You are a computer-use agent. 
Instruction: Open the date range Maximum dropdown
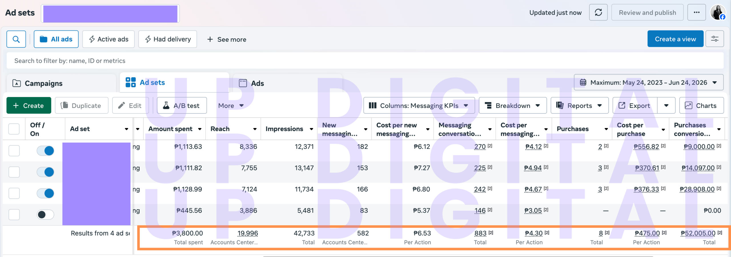pyautogui.click(x=648, y=82)
